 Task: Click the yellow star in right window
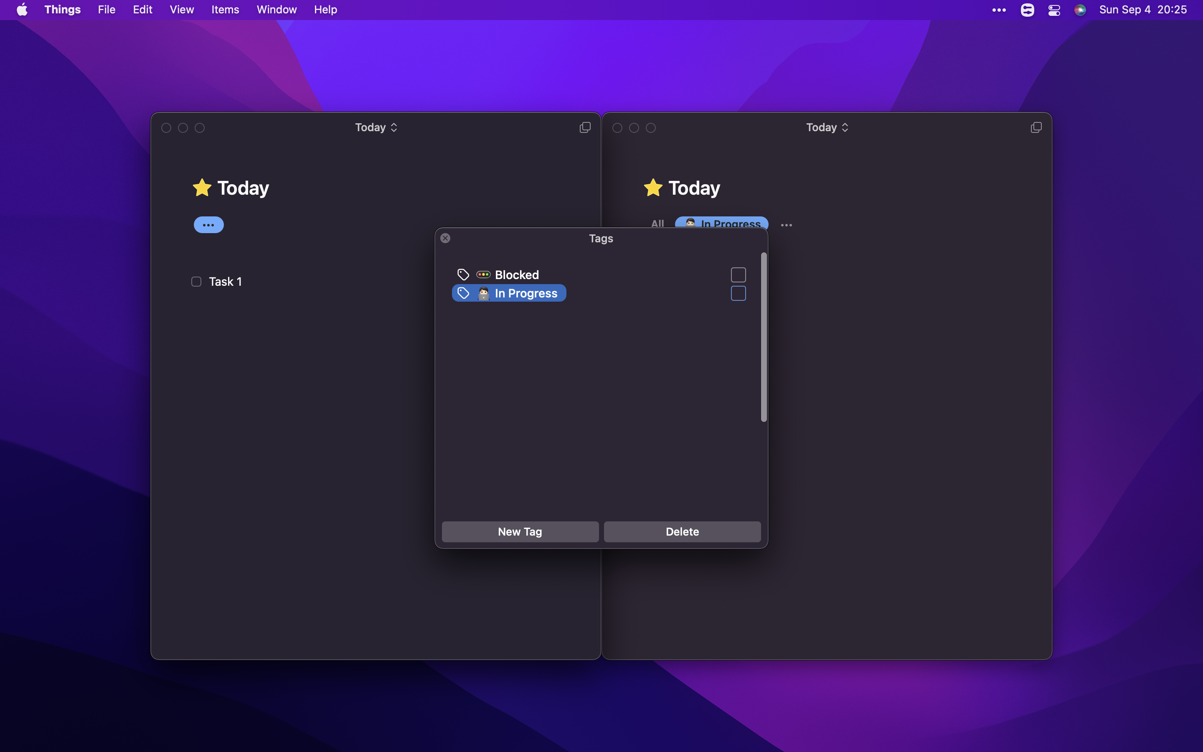click(653, 188)
